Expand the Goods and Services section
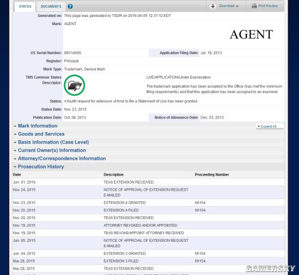 click(41, 134)
